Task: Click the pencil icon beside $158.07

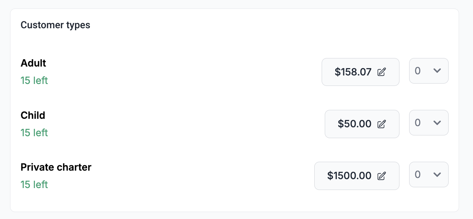Action: [x=382, y=72]
